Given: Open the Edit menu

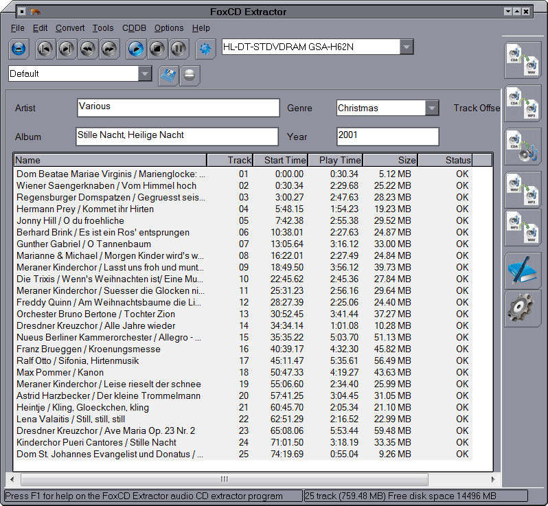Looking at the screenshot, I should (x=41, y=28).
